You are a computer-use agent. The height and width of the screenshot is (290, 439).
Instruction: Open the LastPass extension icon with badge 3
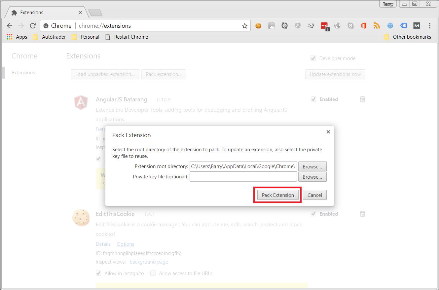[x=324, y=26]
